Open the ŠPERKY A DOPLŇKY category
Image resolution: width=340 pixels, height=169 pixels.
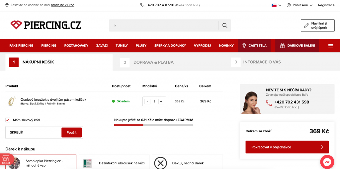[x=170, y=46]
